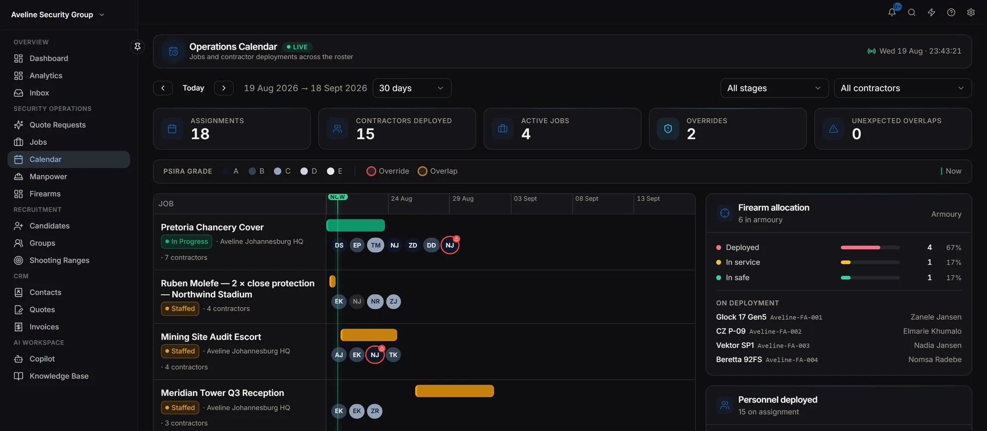Toggle the Override legend filter
This screenshot has height=431, width=987.
[388, 171]
